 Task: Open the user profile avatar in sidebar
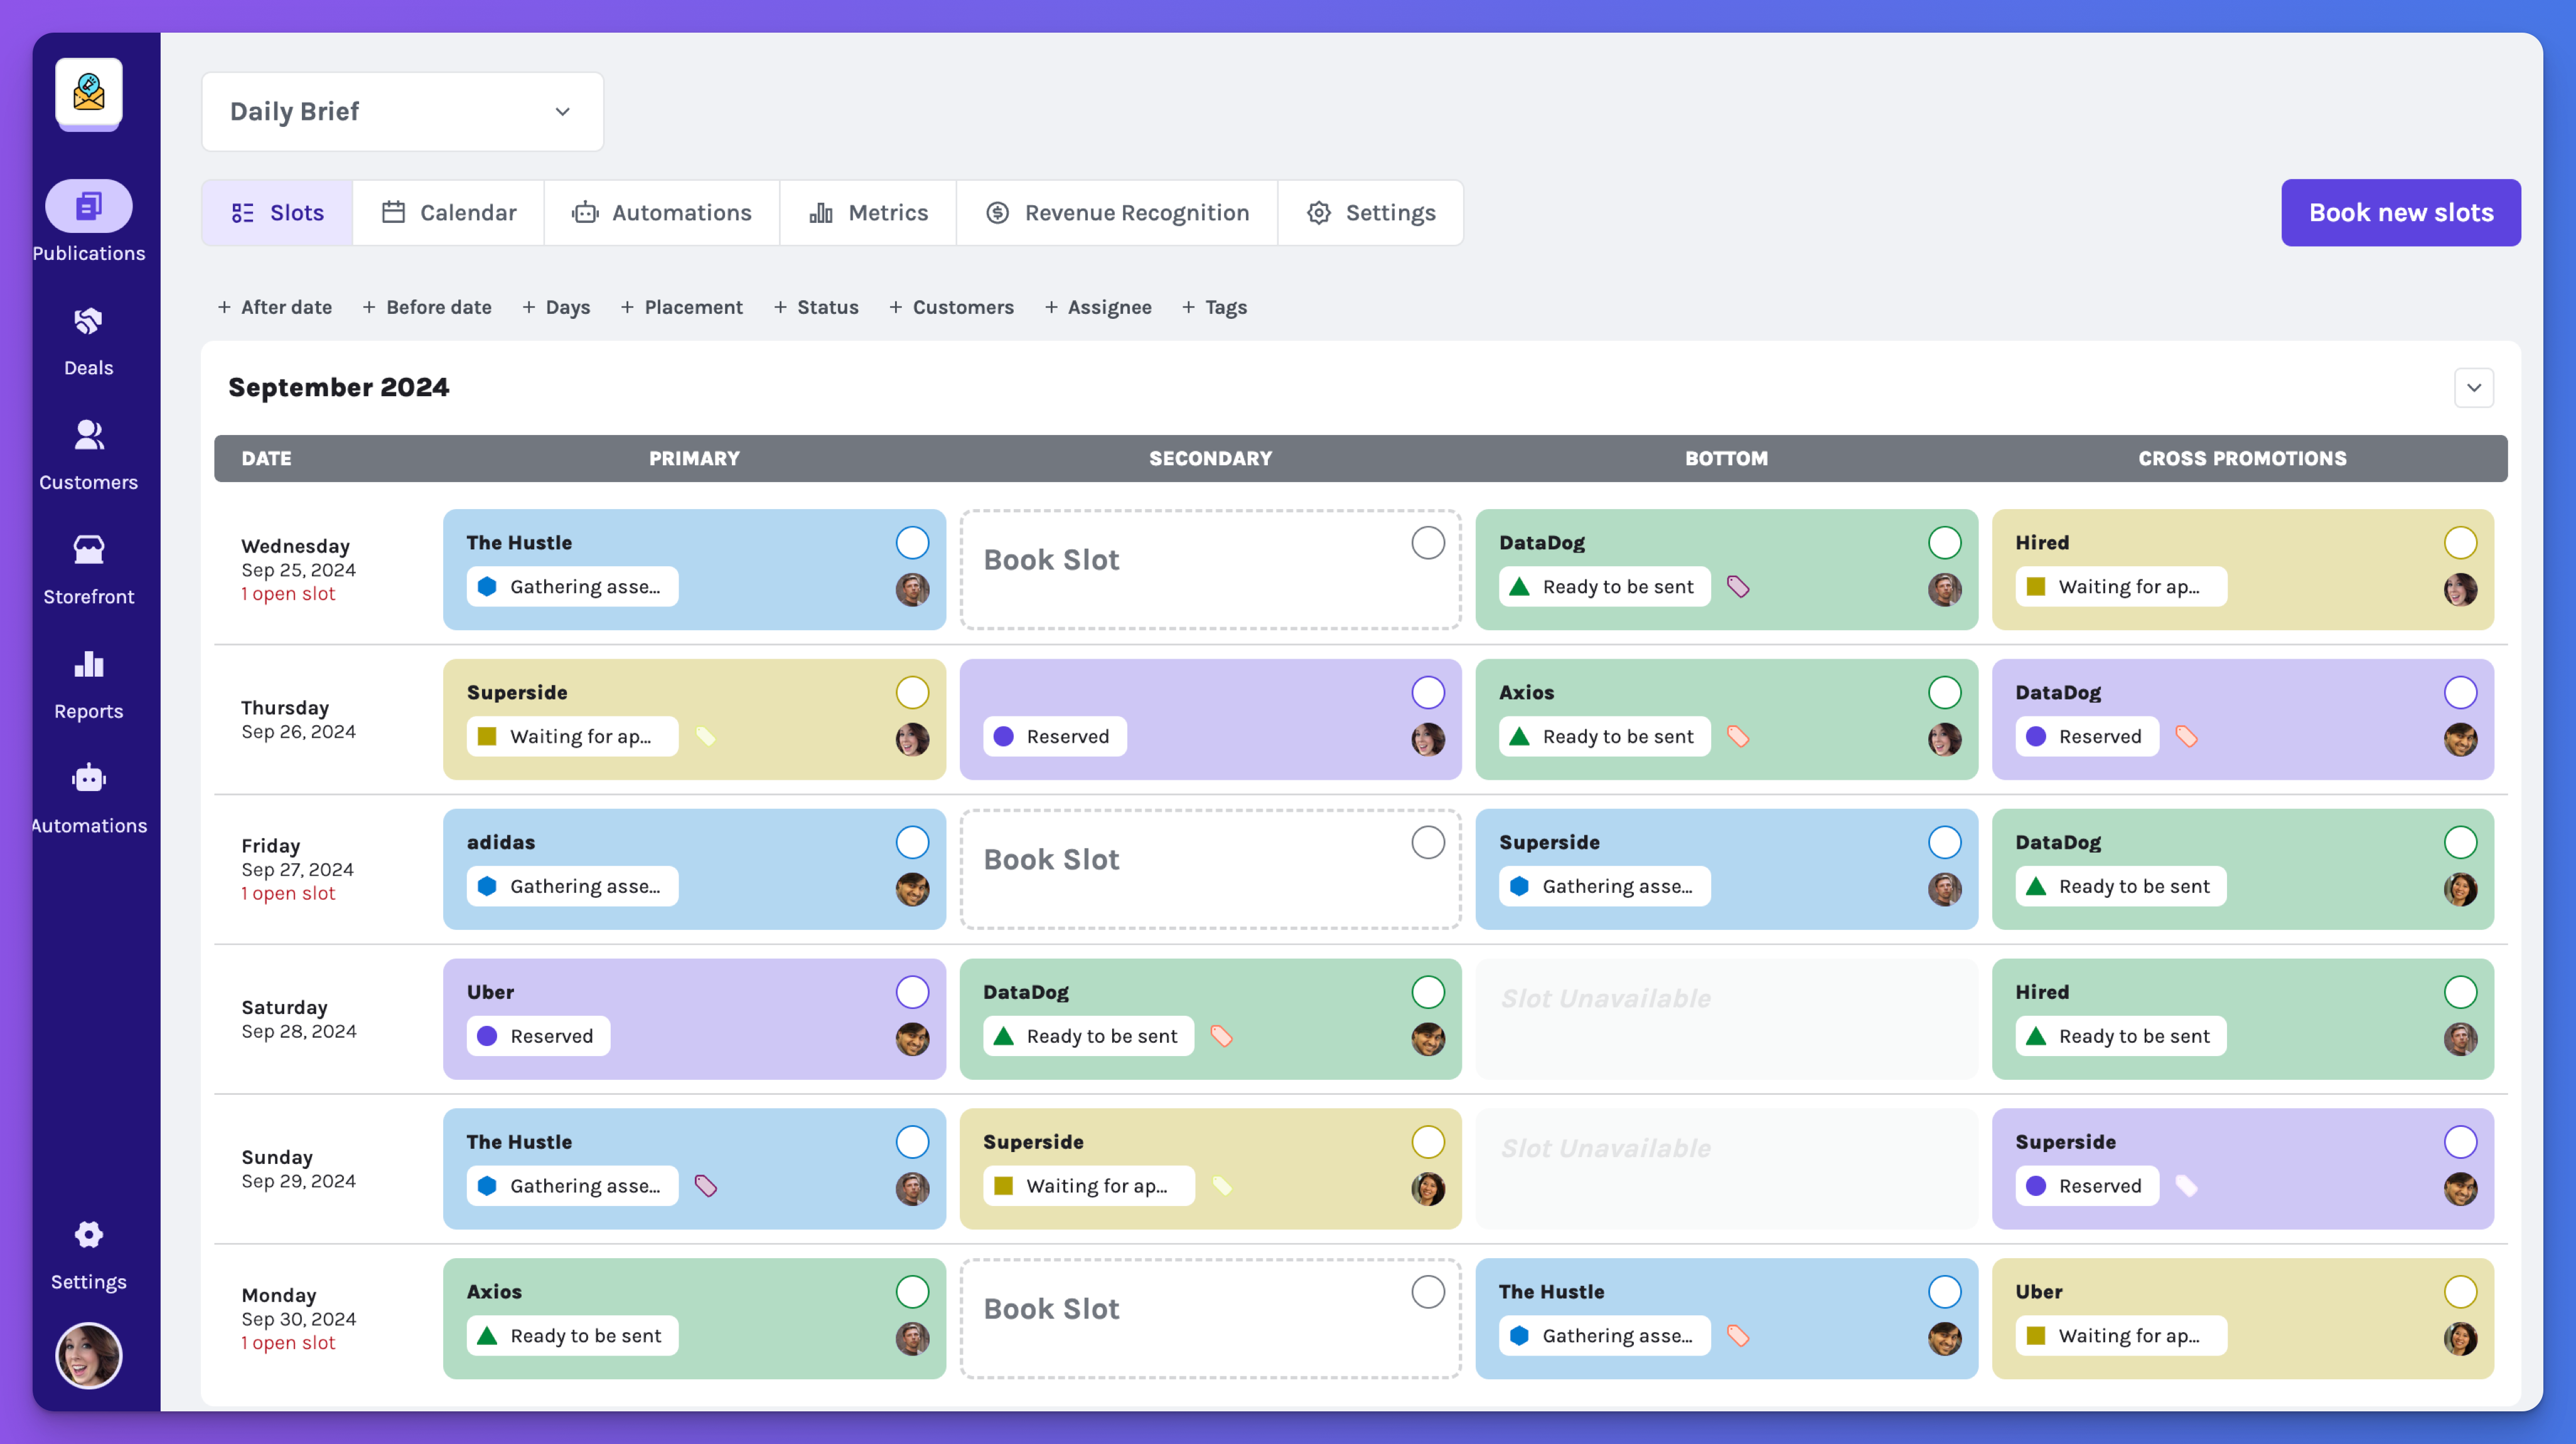tap(88, 1356)
